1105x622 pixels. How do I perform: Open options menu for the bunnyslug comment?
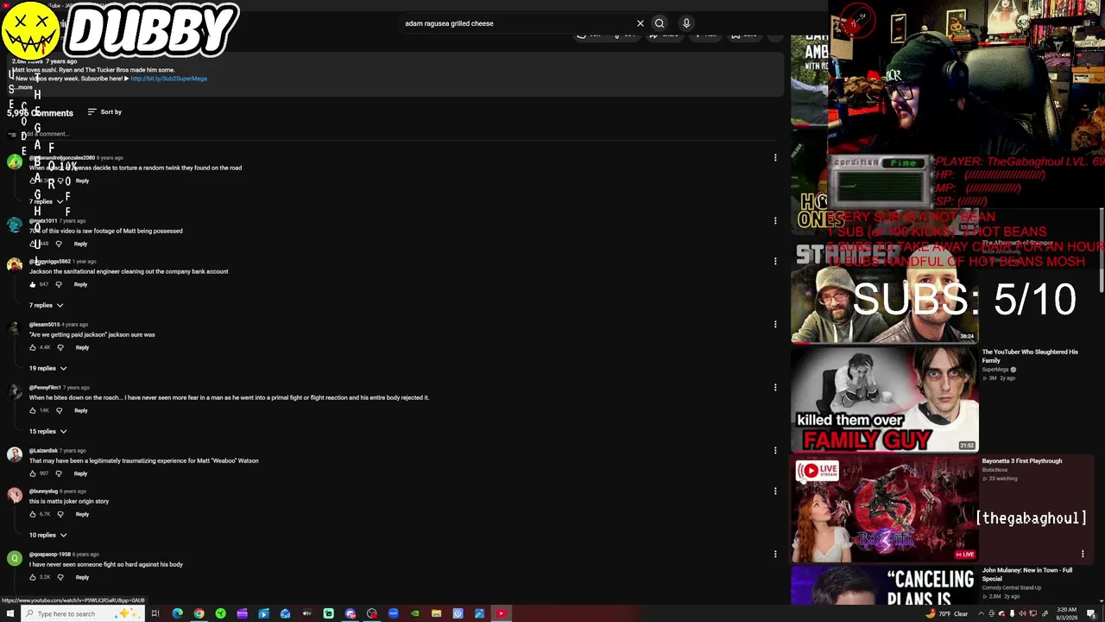click(x=775, y=491)
